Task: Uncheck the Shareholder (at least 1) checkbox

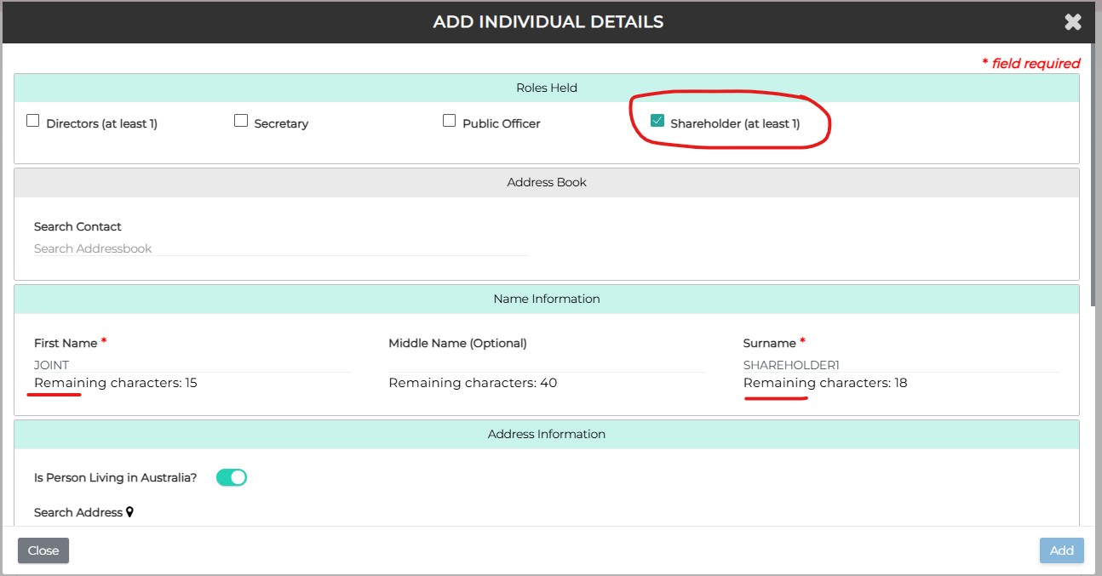Action: pos(657,121)
